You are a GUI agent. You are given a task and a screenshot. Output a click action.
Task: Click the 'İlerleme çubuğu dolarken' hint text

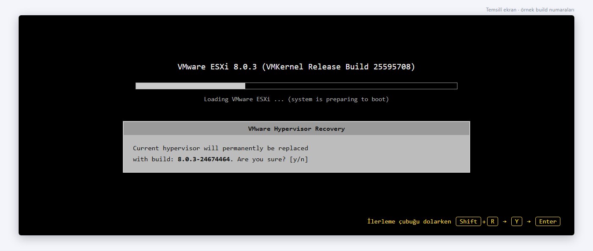[x=409, y=221]
